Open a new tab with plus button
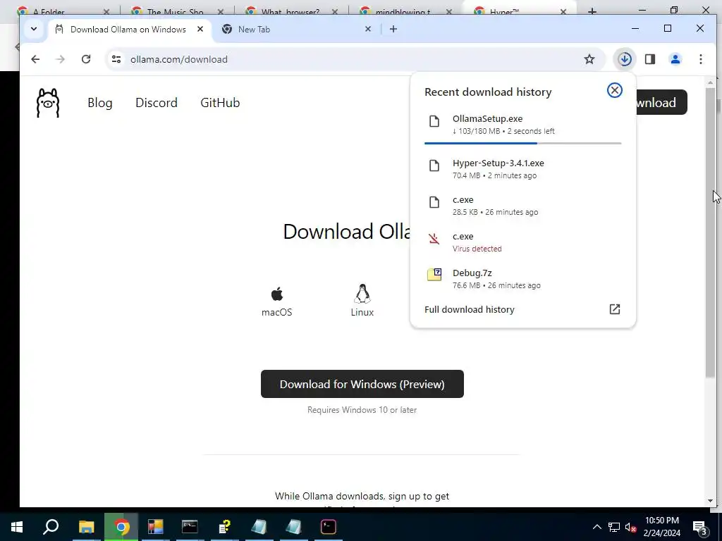 coord(393,29)
